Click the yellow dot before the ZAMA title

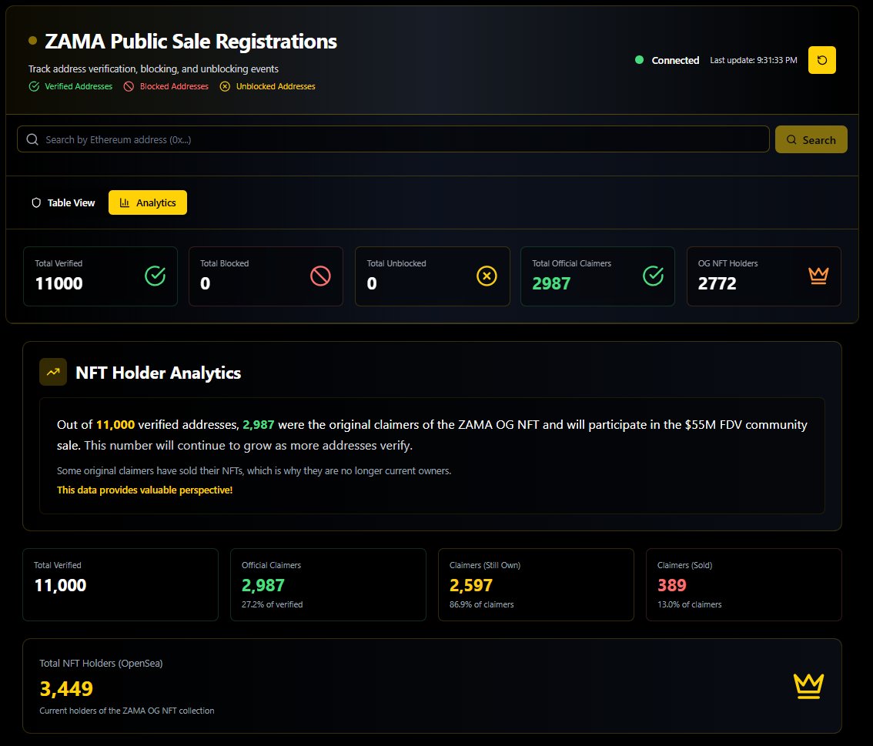[33, 40]
